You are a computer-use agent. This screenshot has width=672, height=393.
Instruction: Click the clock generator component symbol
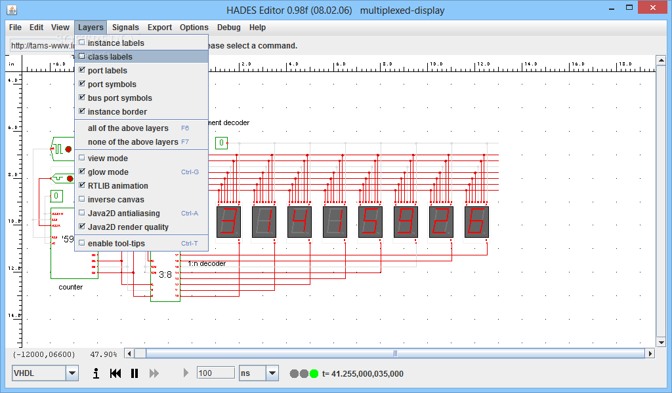(62, 149)
